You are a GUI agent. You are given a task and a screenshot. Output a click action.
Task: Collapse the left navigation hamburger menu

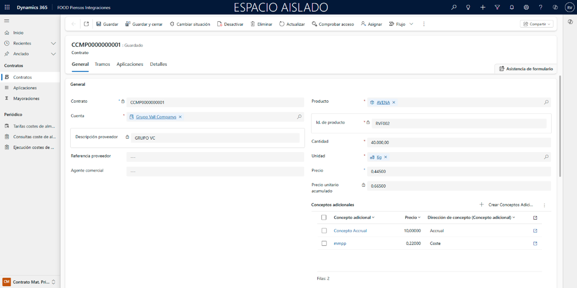pos(7,21)
